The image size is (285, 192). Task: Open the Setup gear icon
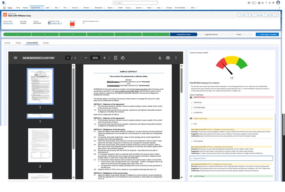pyautogui.click(x=270, y=3)
